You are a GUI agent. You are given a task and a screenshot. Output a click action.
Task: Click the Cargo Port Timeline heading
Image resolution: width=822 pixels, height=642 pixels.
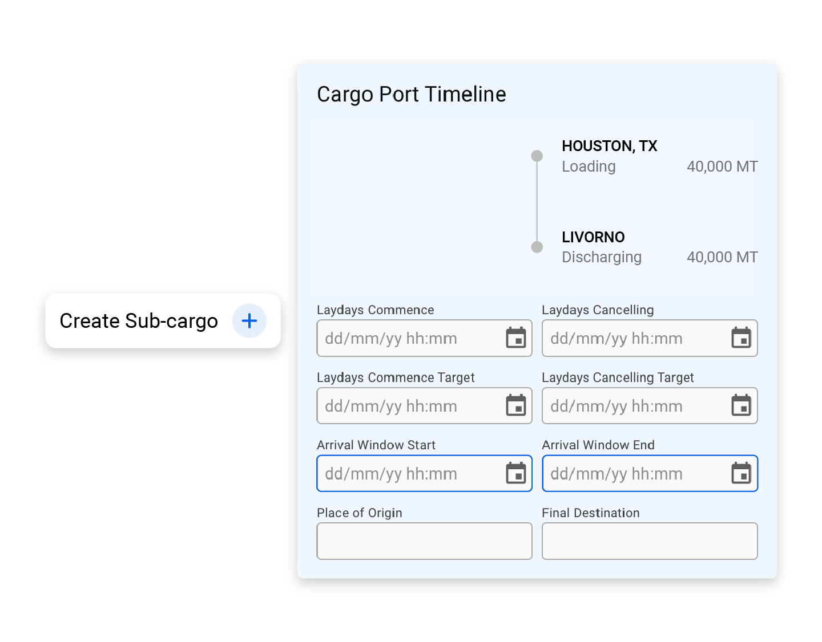click(x=412, y=94)
